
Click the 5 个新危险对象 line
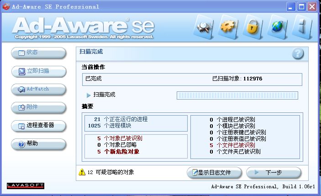(118, 152)
